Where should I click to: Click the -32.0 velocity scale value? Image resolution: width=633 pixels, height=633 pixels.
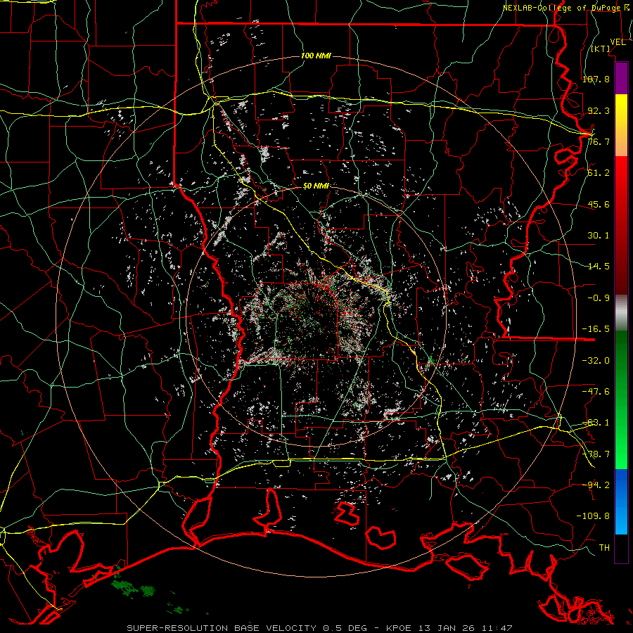596,361
